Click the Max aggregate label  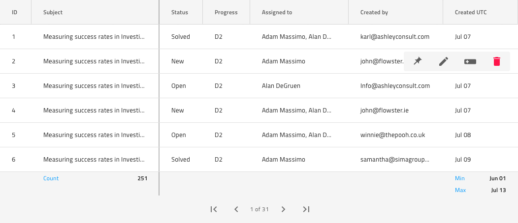point(460,190)
